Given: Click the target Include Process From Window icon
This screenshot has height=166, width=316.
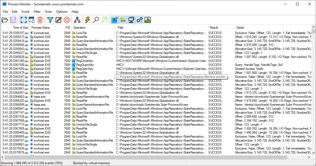Looking at the screenshot, I should click(67, 20).
